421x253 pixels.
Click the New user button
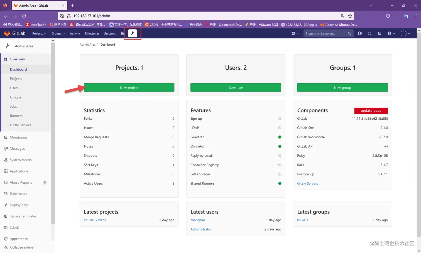click(236, 87)
